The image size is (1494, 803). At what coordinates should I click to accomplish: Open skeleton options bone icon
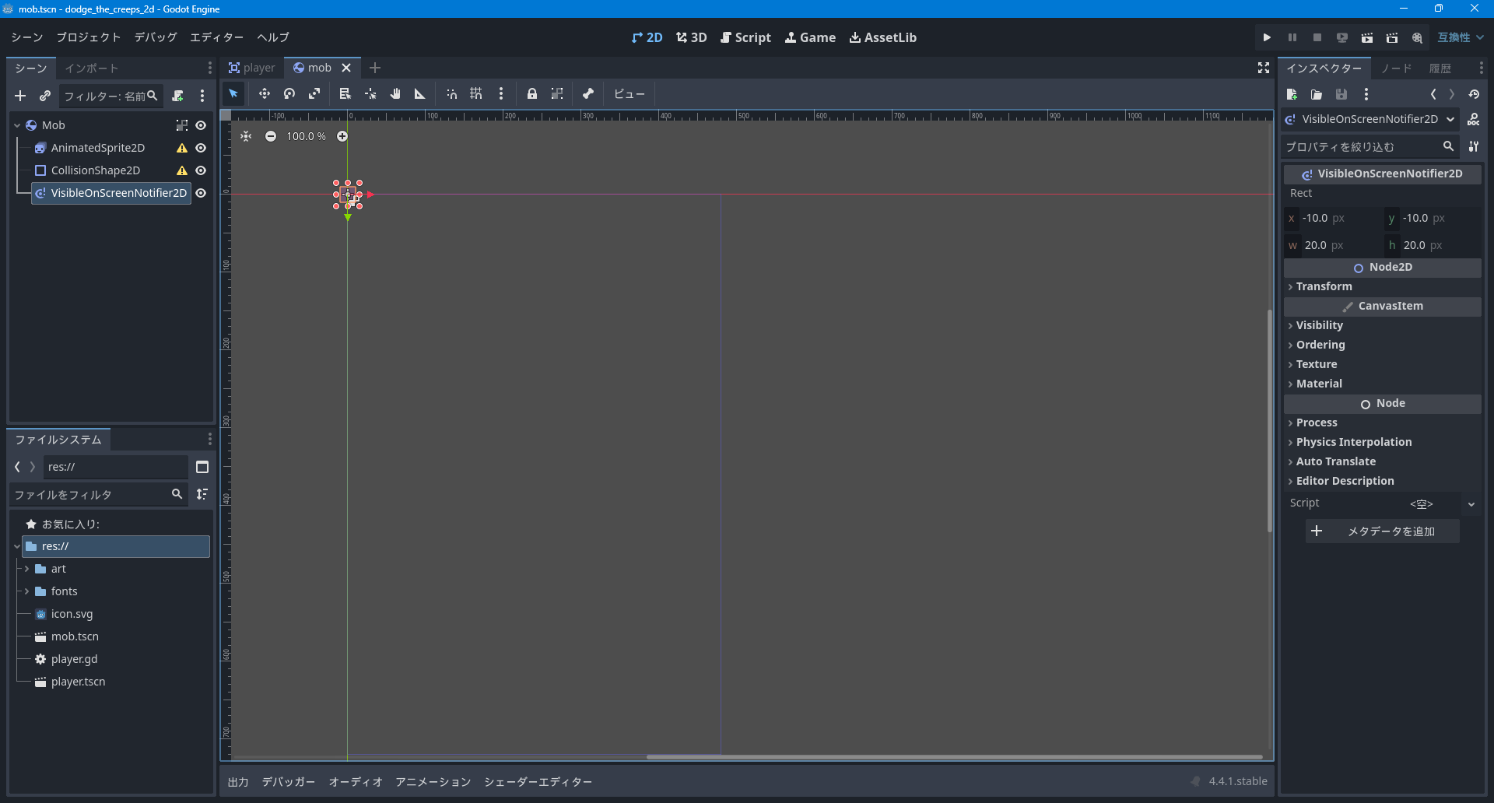pos(588,94)
